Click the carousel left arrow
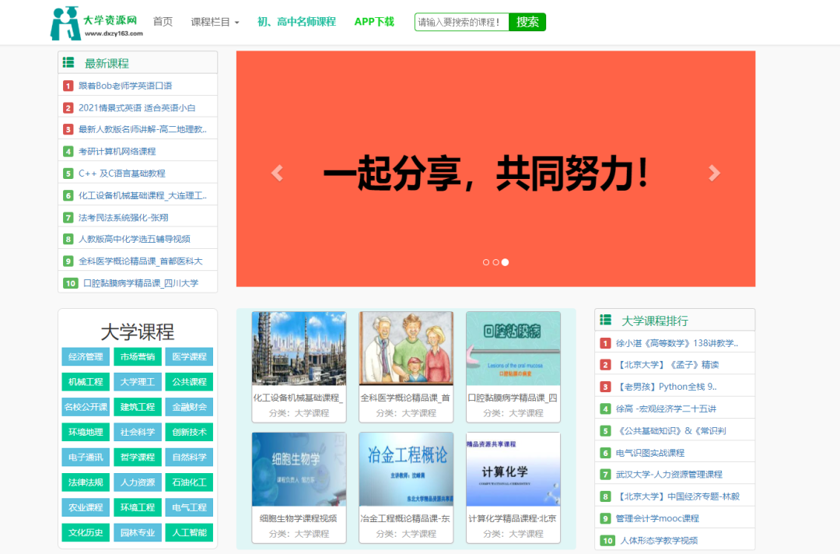 [x=277, y=173]
